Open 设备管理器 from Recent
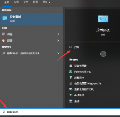The image size is (120, 117). 81,66
